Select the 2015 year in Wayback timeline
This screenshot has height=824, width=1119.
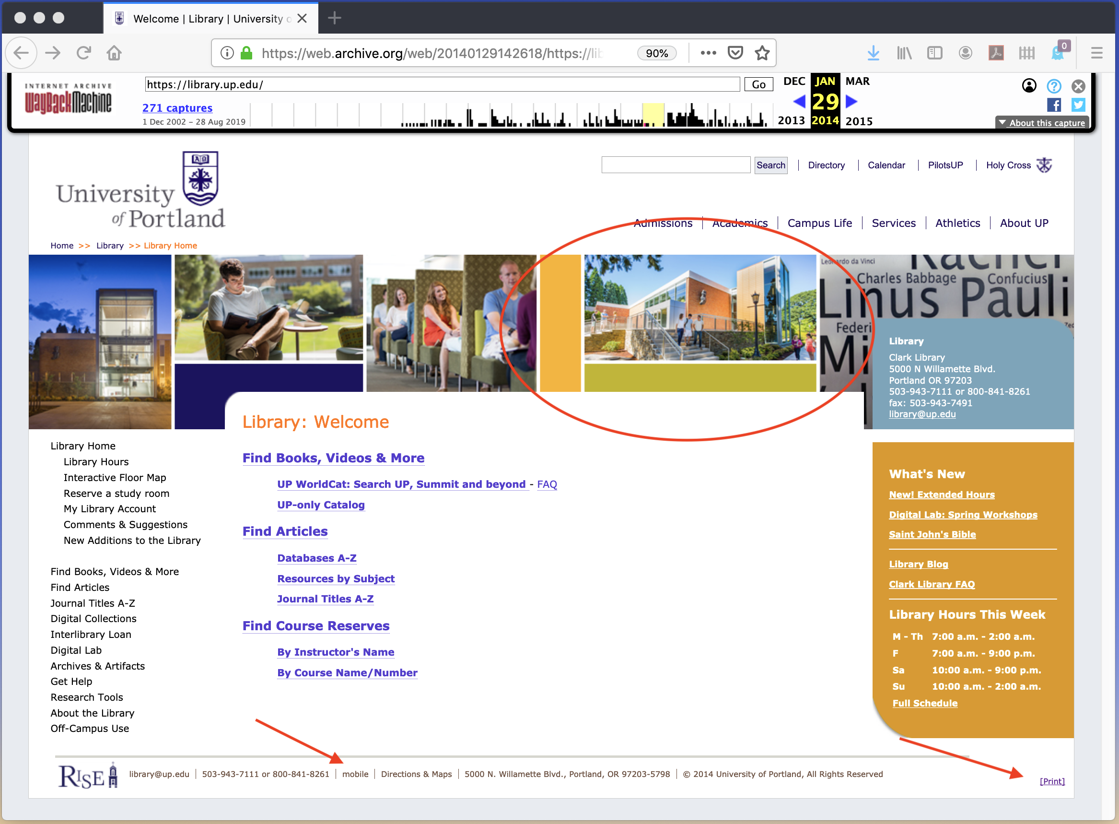click(x=859, y=121)
